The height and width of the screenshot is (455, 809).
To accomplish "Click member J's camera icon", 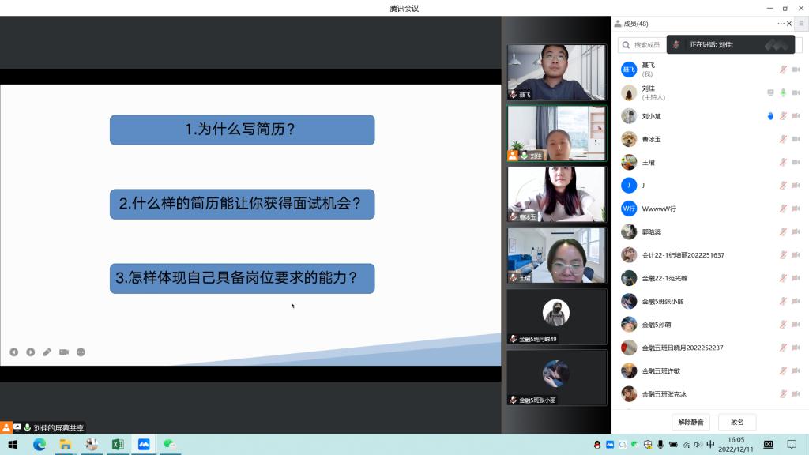I will coord(796,185).
